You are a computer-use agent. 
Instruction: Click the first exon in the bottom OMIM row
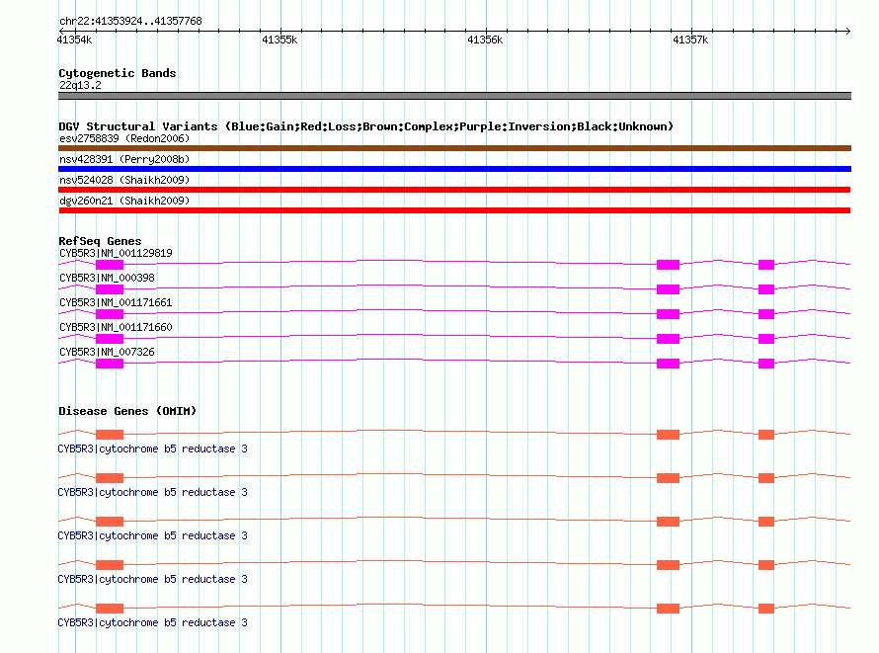click(110, 609)
